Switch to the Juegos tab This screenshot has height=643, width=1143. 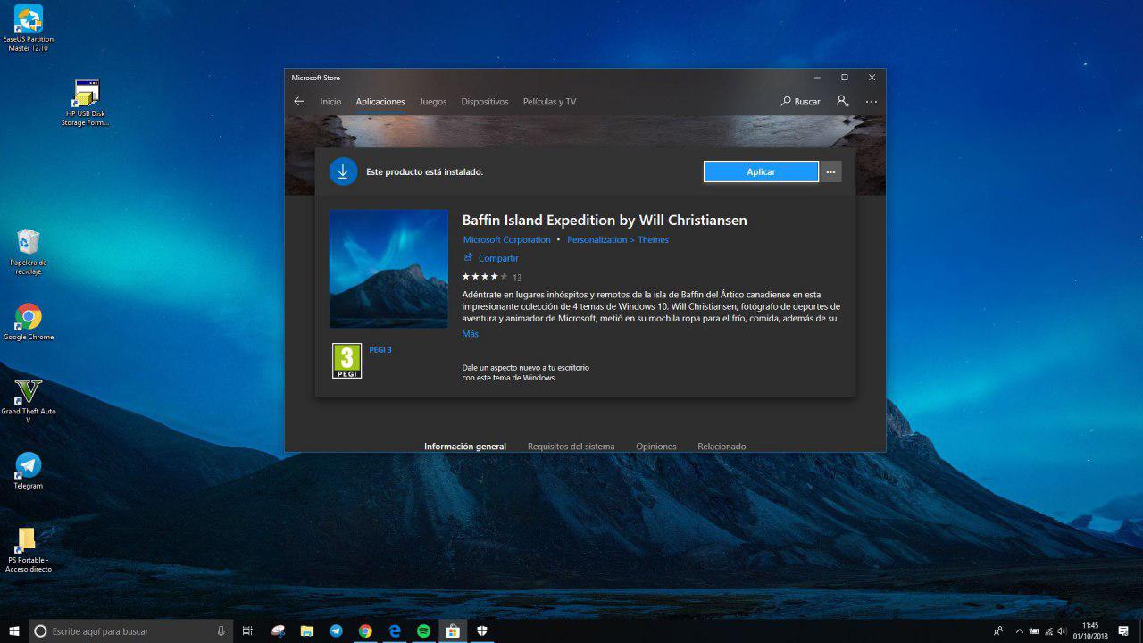click(x=433, y=102)
